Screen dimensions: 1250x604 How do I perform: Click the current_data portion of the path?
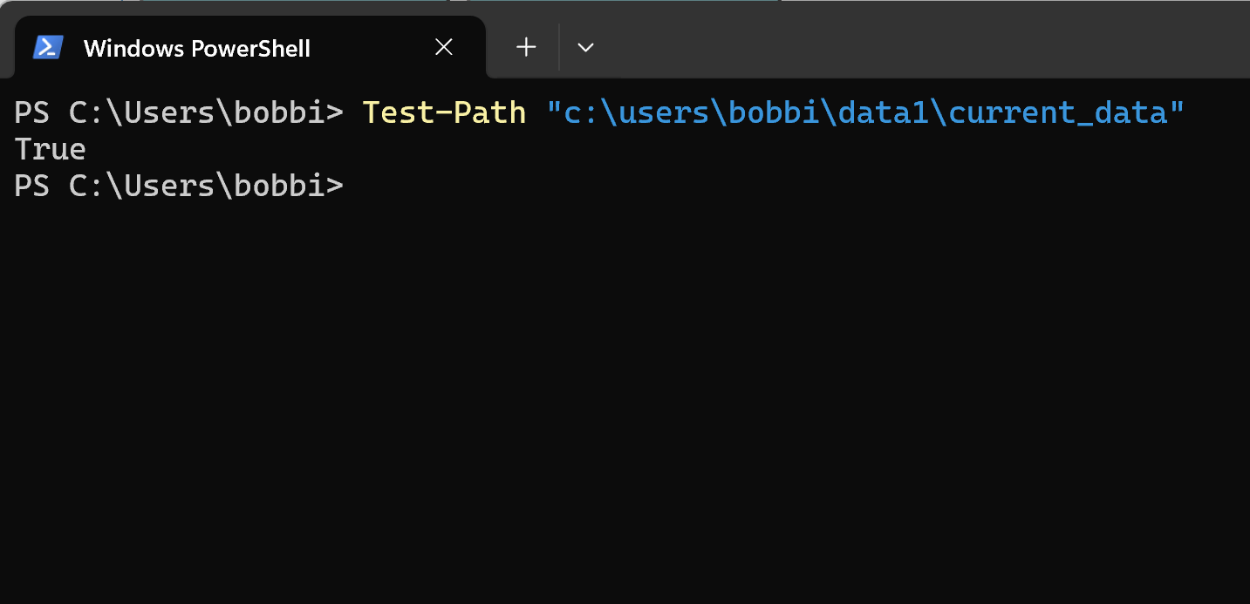(1057, 112)
